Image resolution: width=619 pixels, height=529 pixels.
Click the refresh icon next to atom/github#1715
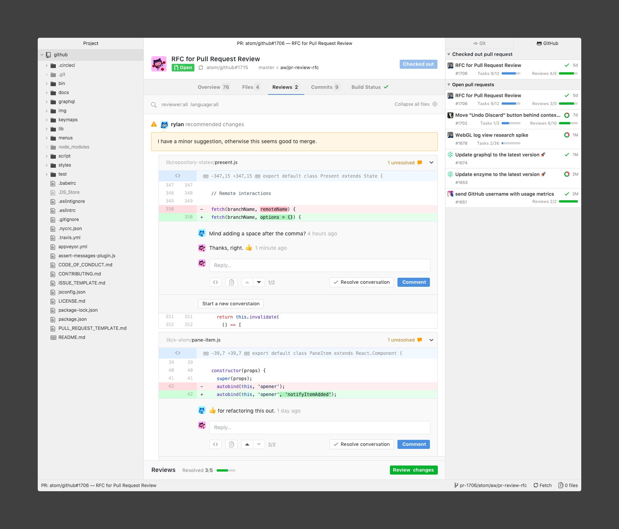coord(201,68)
